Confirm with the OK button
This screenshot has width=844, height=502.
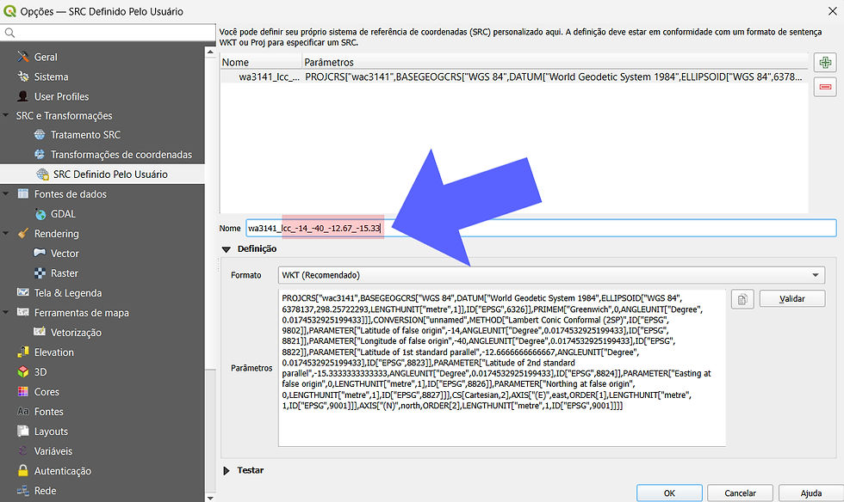pos(669,493)
